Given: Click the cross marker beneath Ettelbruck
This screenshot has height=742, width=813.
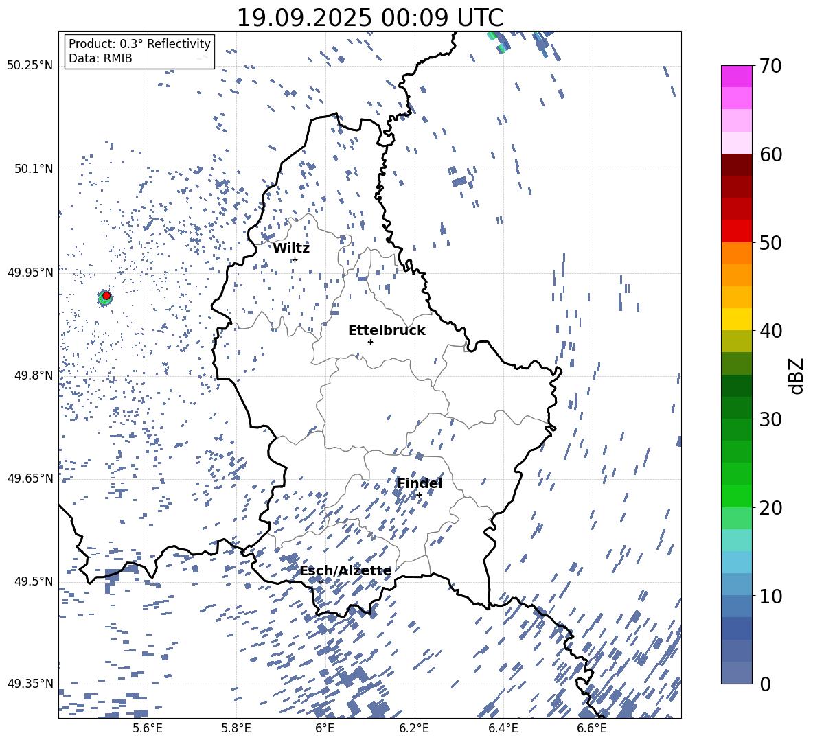Looking at the screenshot, I should tap(370, 342).
